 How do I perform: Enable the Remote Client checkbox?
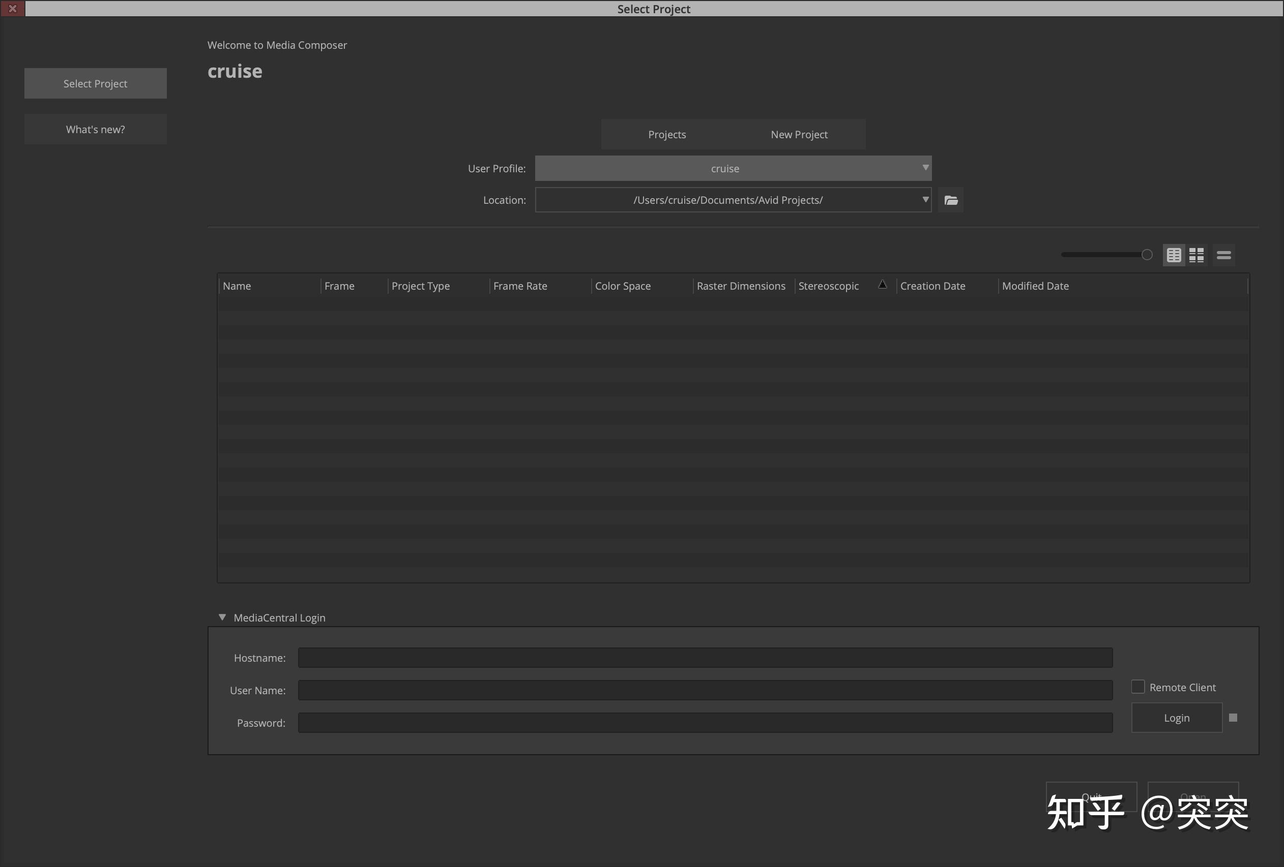coord(1137,686)
